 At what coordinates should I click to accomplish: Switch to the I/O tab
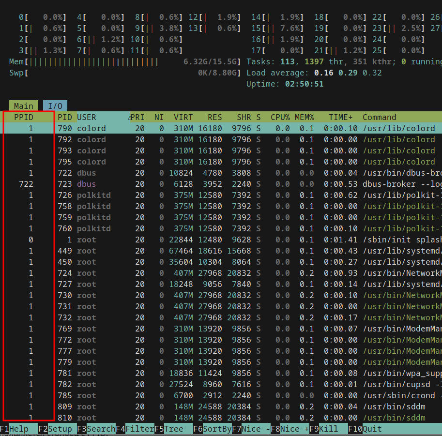[x=55, y=105]
